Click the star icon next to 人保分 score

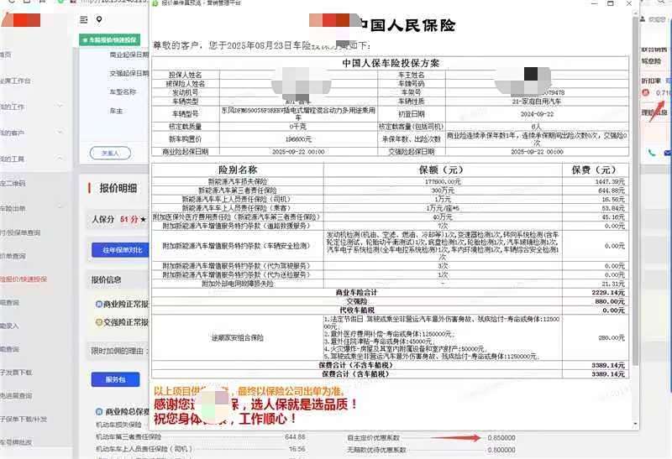[143, 219]
